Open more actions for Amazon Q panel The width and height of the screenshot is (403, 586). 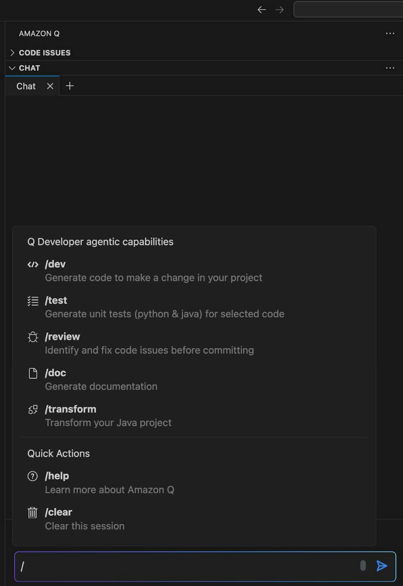(x=390, y=34)
